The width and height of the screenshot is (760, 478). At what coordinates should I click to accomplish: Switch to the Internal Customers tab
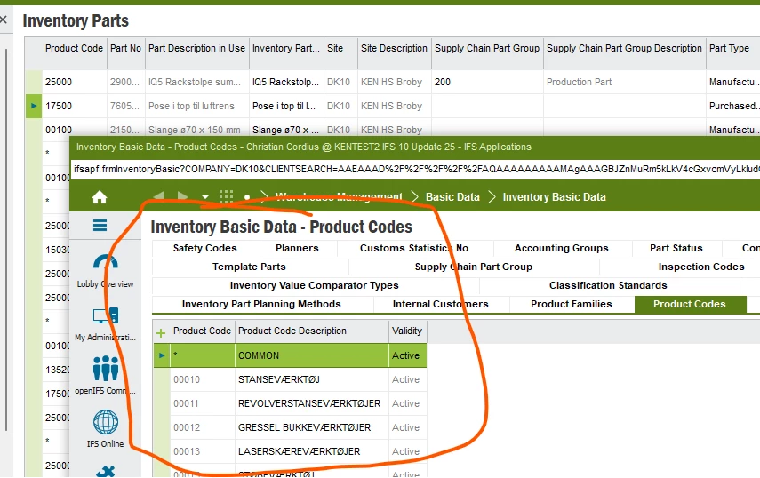(x=441, y=304)
